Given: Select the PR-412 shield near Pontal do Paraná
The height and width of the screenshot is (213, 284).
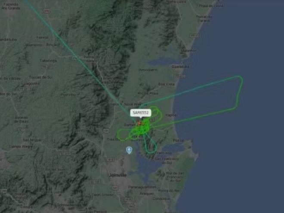Looking at the screenshot, I should 195,36.
